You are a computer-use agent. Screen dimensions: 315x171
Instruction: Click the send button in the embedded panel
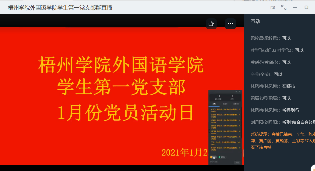(237, 163)
